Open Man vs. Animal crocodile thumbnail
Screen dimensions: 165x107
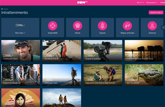click(x=144, y=75)
